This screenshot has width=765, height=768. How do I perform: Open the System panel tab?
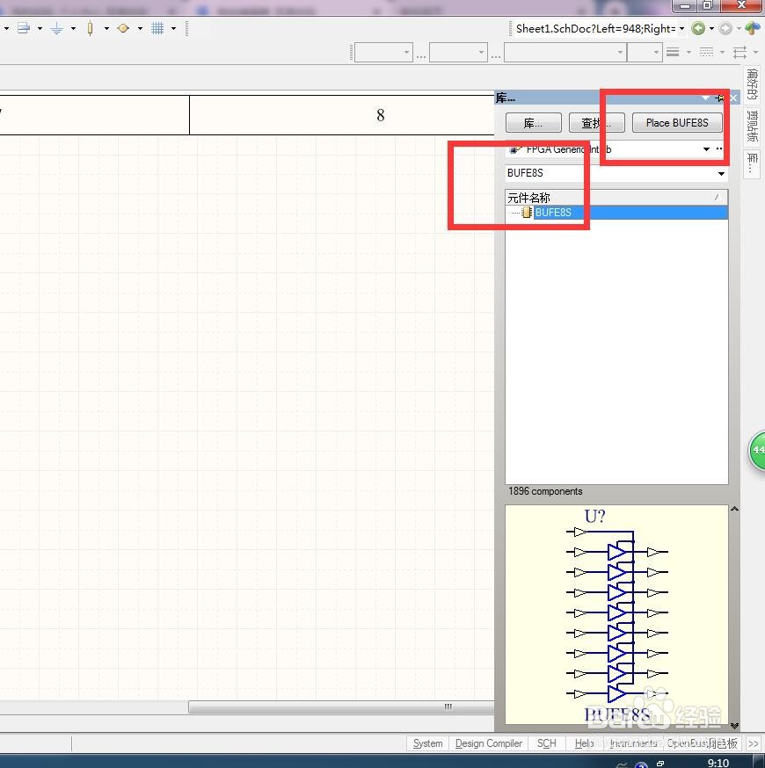point(427,743)
